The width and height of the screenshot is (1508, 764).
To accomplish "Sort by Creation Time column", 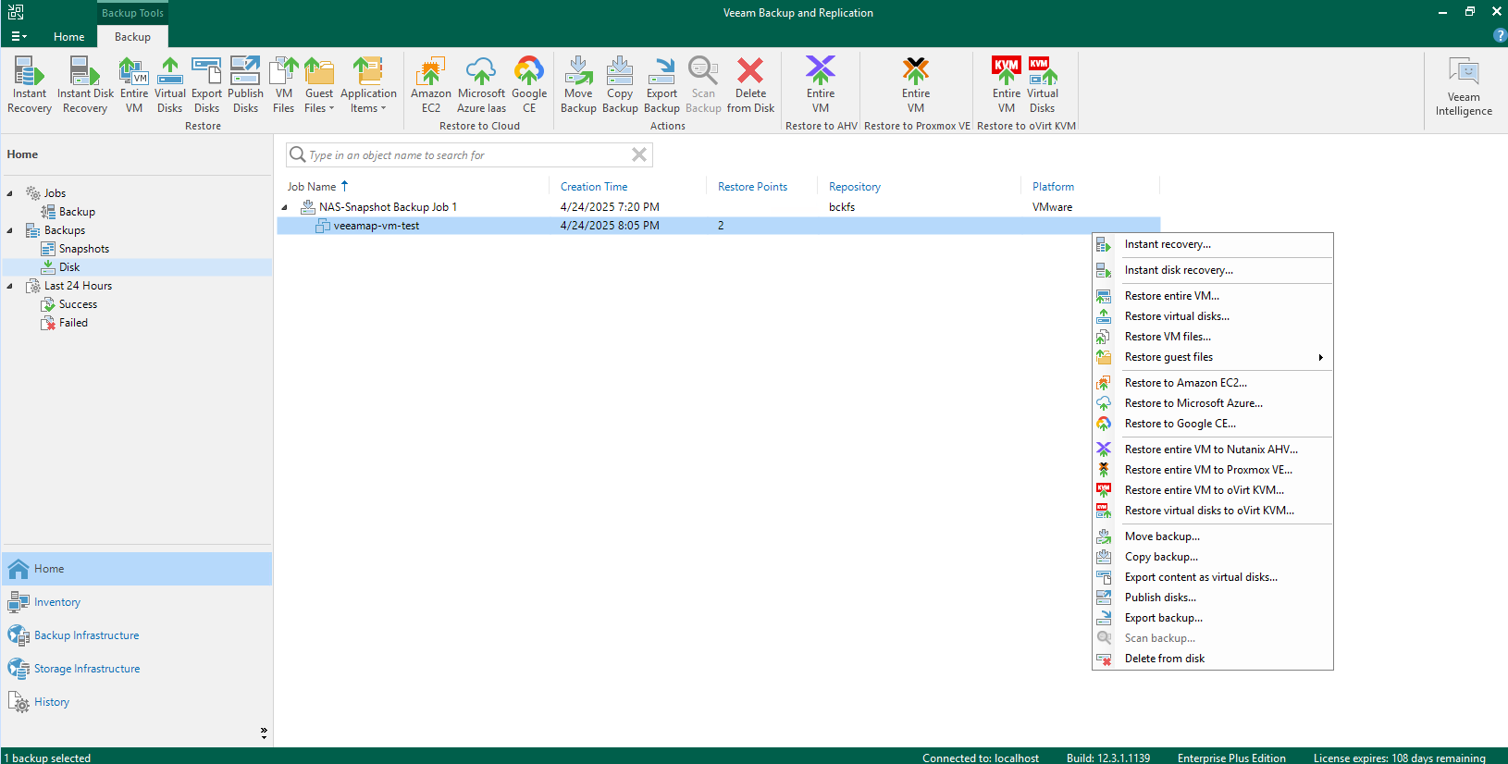I will [x=594, y=186].
